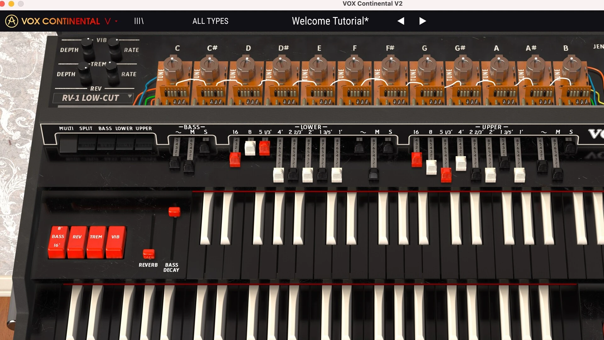604x340 pixels.
Task: Click the VIB depth knob
Action: click(x=88, y=49)
